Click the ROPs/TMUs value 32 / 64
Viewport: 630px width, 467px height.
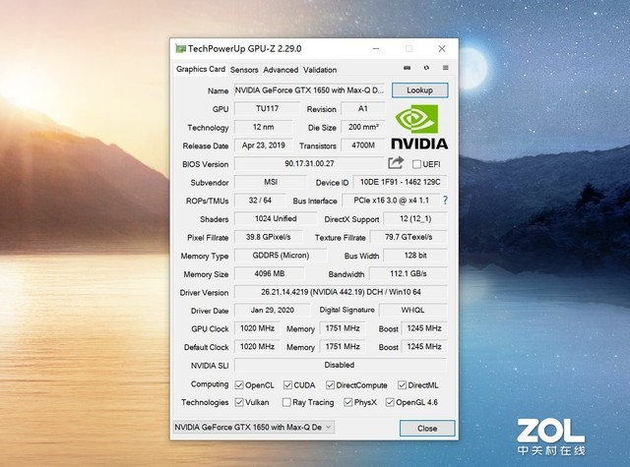point(260,201)
